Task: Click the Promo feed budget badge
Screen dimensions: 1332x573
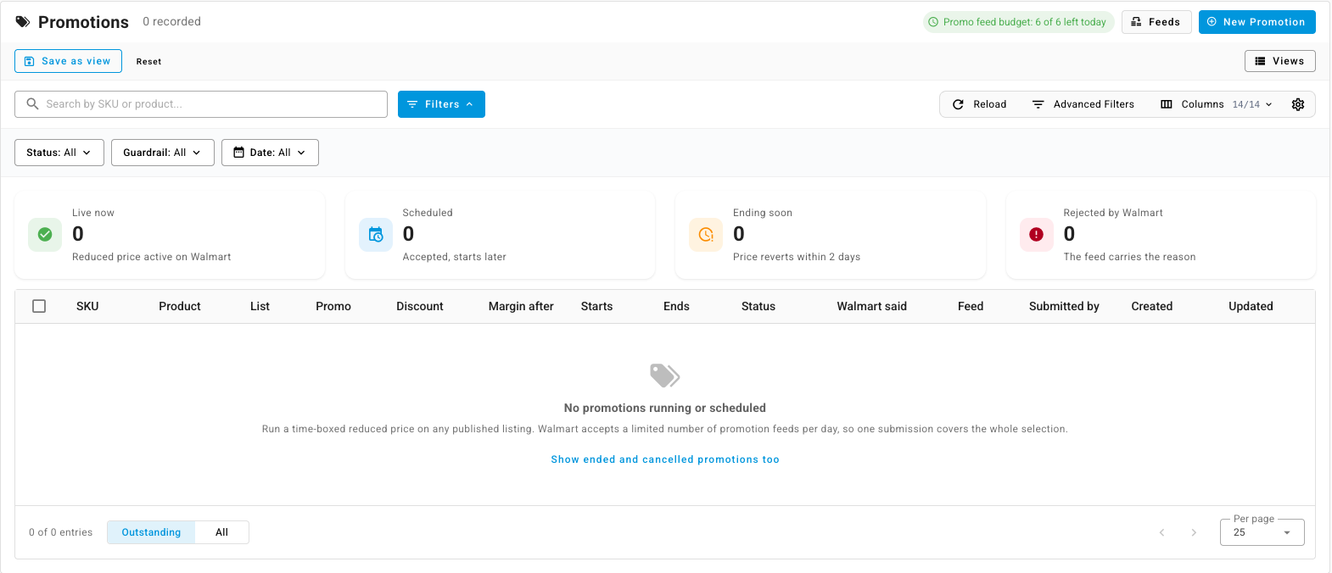Action: click(1019, 22)
